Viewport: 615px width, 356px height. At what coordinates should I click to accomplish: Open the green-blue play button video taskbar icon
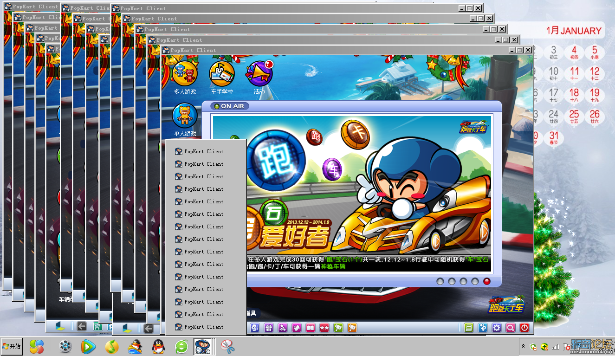(x=88, y=346)
